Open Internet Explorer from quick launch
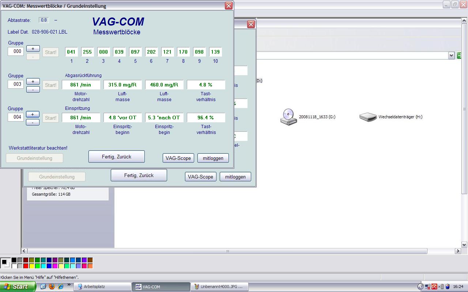The width and height of the screenshot is (468, 292). coord(60,287)
